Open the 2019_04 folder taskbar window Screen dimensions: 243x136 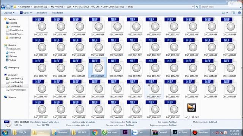click(21, 133)
